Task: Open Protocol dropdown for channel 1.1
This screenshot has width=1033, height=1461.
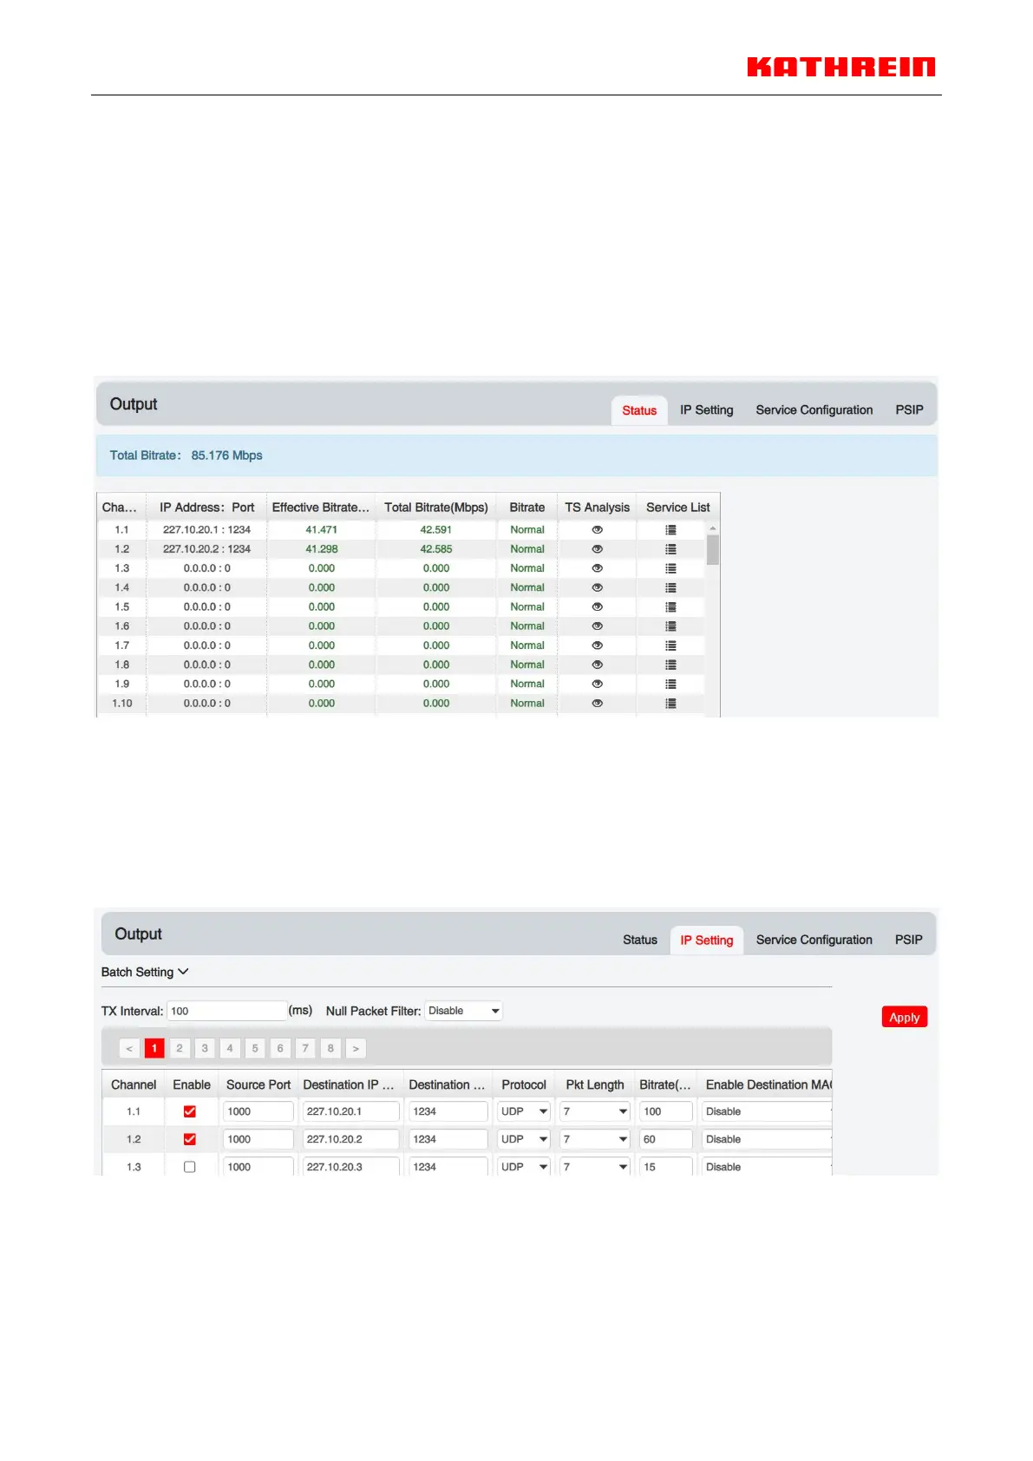Action: click(524, 1111)
